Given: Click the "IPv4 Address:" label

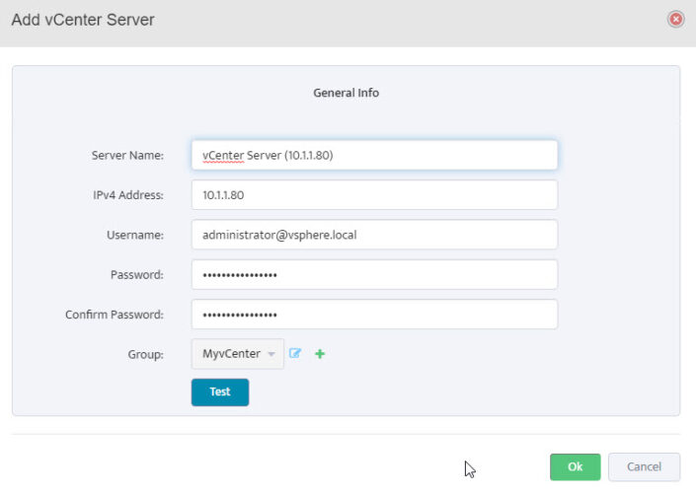Looking at the screenshot, I should click(127, 195).
